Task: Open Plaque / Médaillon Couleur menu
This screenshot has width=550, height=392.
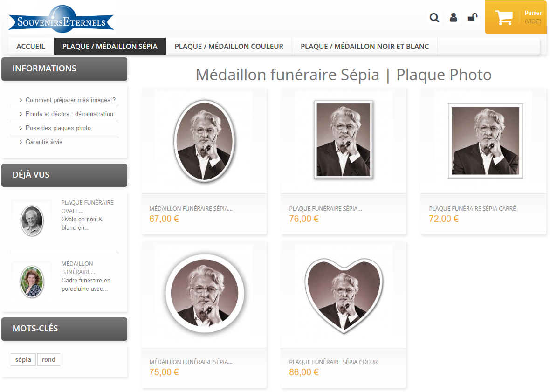Action: 229,47
